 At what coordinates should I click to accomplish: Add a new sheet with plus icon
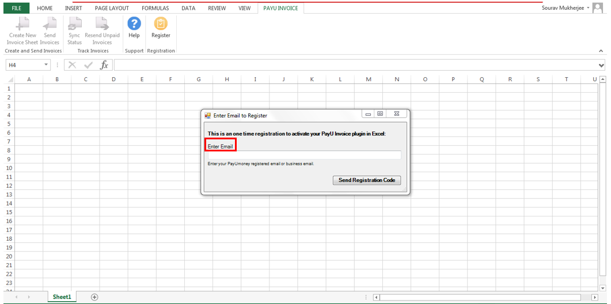pos(94,297)
